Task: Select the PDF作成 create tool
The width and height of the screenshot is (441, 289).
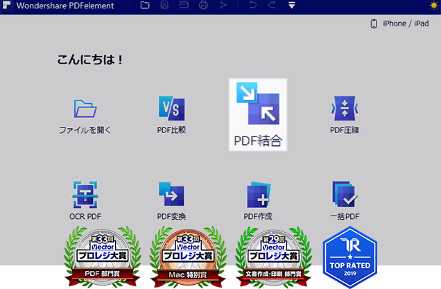Action: (x=258, y=201)
